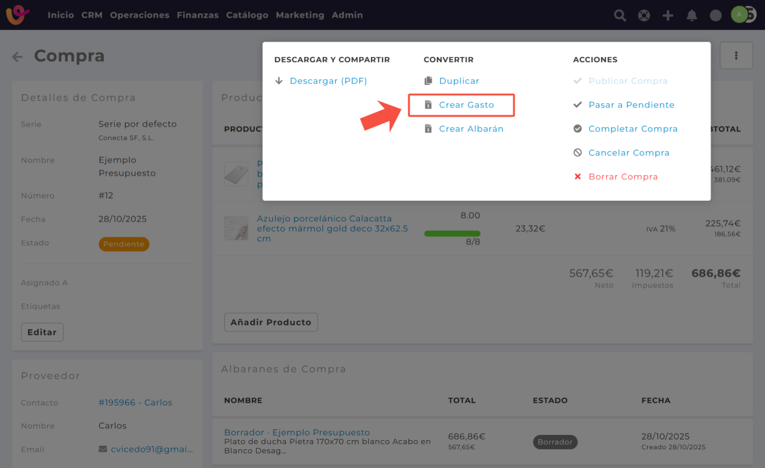Mark purchase with Pasar a Pendiente
Screen dimensions: 765x468
coord(631,105)
